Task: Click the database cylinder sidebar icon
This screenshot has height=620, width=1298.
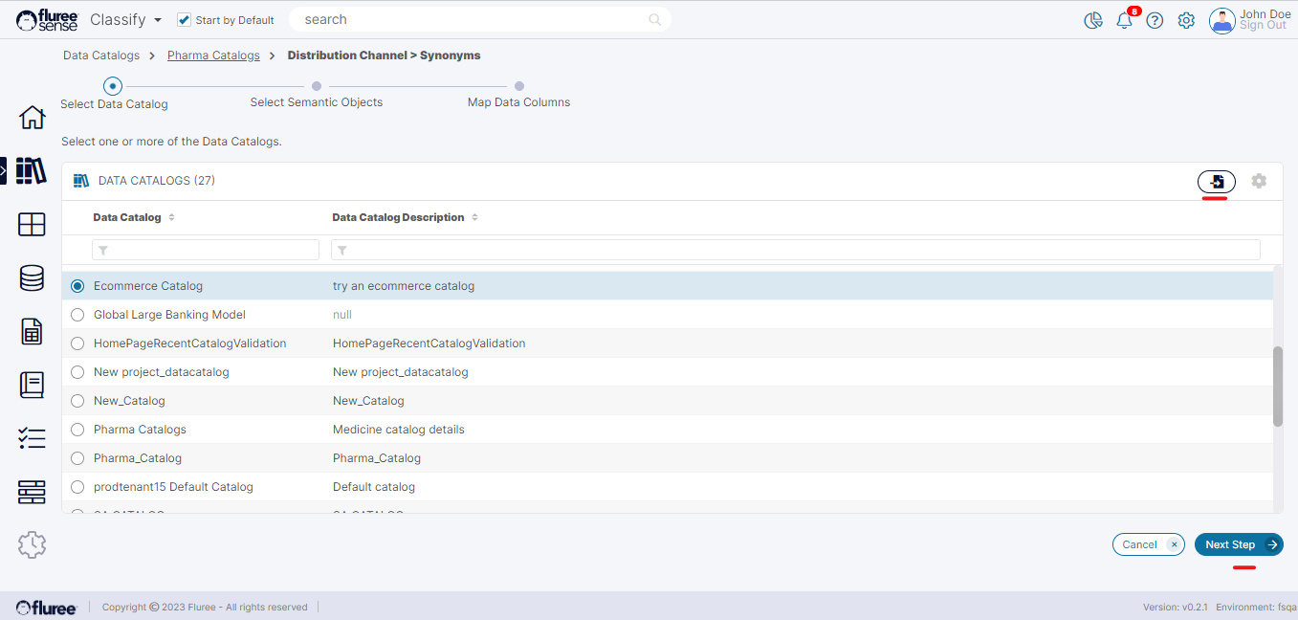Action: pyautogui.click(x=32, y=278)
